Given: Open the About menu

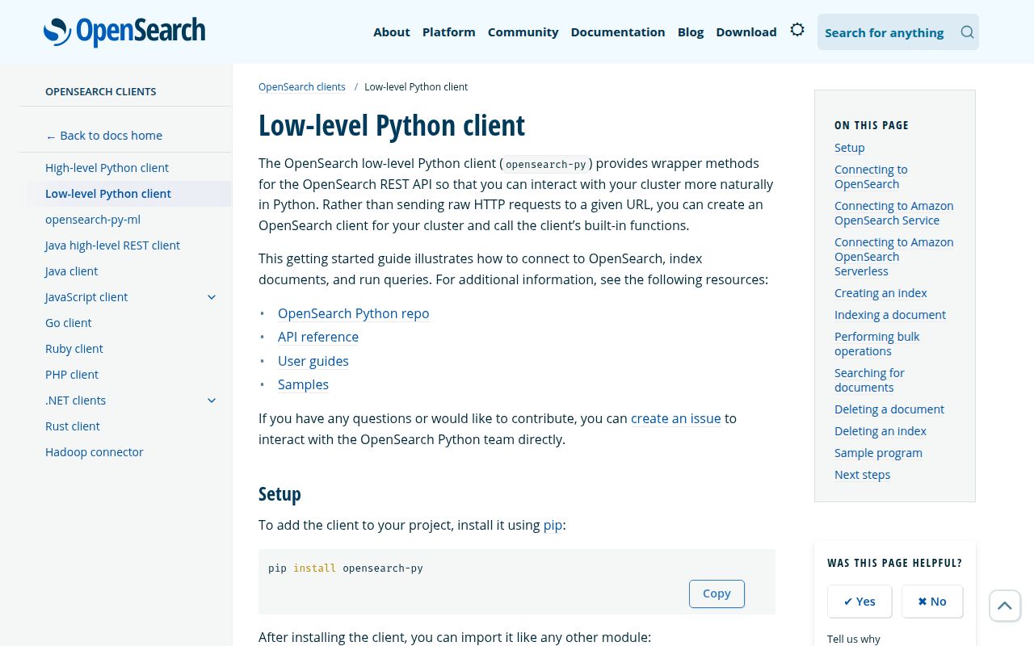Looking at the screenshot, I should pos(392,32).
